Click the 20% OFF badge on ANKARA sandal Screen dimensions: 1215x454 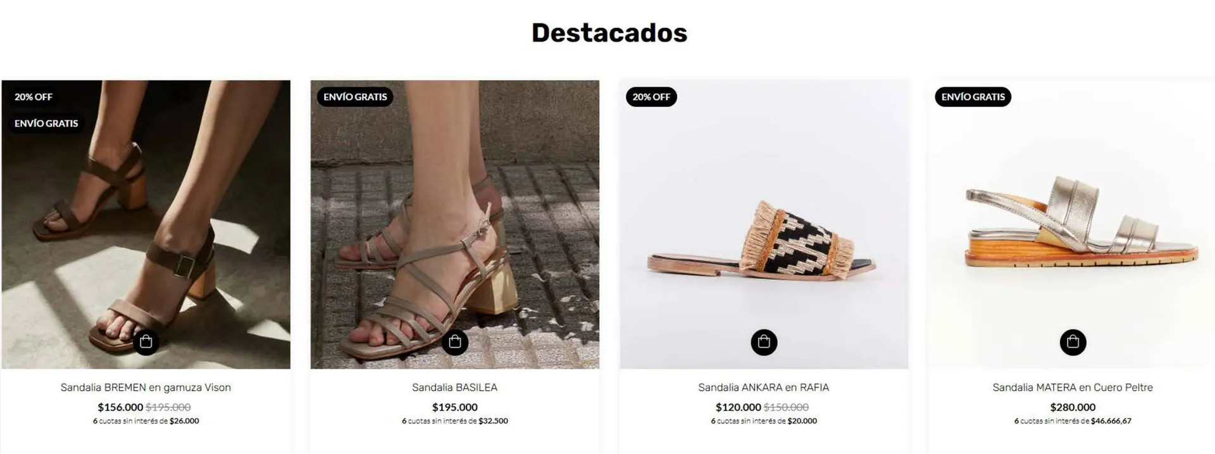tap(651, 97)
